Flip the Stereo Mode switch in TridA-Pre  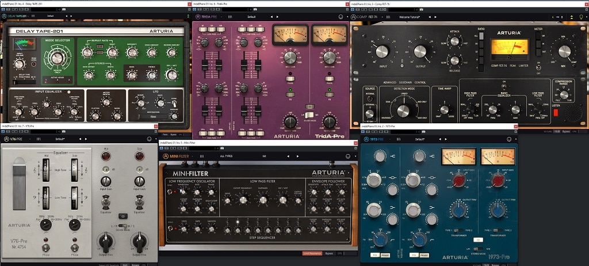tap(309, 115)
